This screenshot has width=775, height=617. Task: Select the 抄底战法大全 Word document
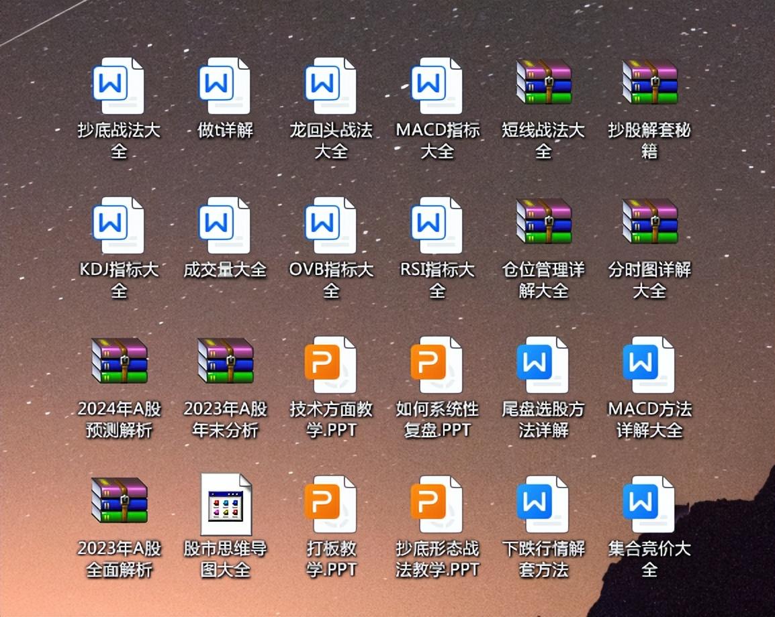tap(118, 86)
